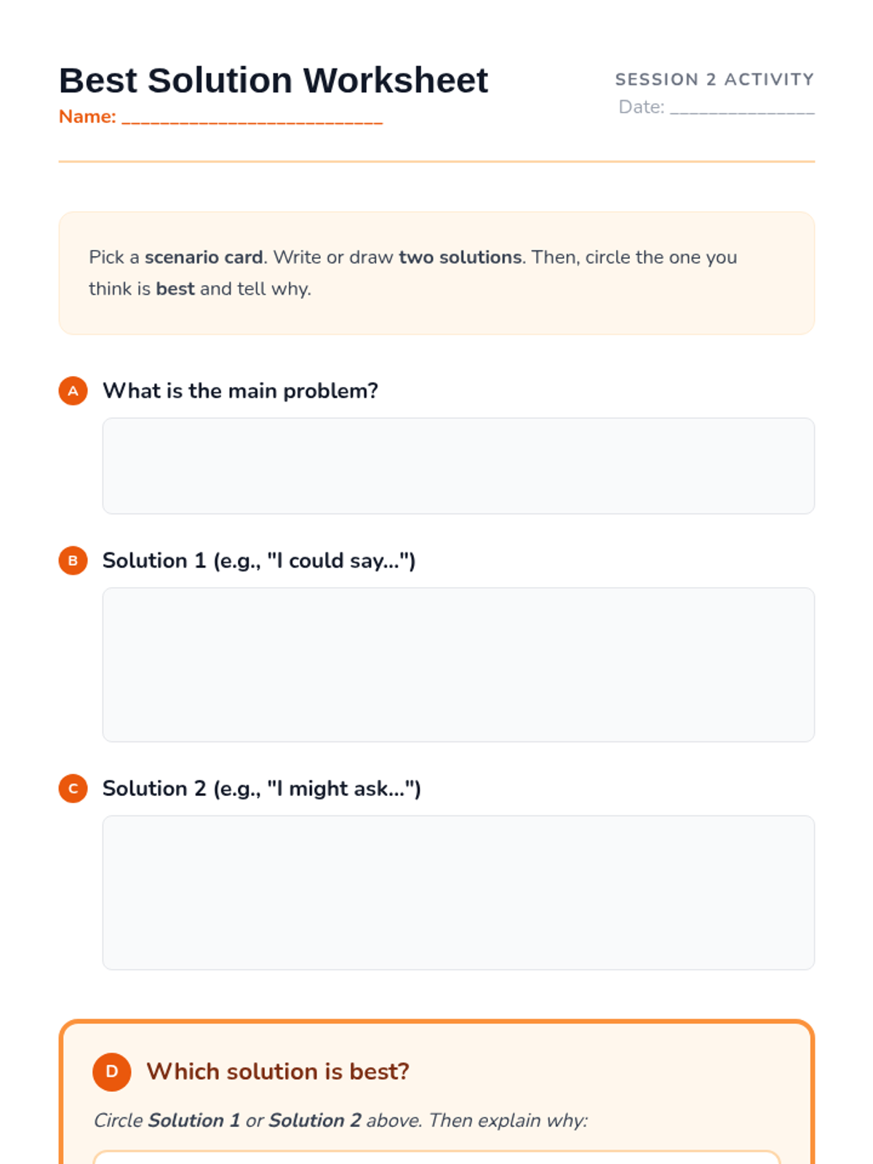
Task: Click the italic 'Circle Solution 1 or Solution 2' text
Action: [340, 1120]
